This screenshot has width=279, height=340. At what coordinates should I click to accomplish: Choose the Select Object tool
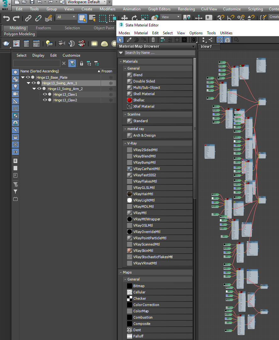coord(82,18)
